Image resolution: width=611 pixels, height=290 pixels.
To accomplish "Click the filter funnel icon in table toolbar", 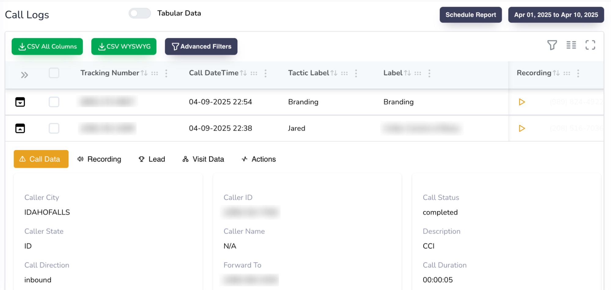I will [552, 45].
